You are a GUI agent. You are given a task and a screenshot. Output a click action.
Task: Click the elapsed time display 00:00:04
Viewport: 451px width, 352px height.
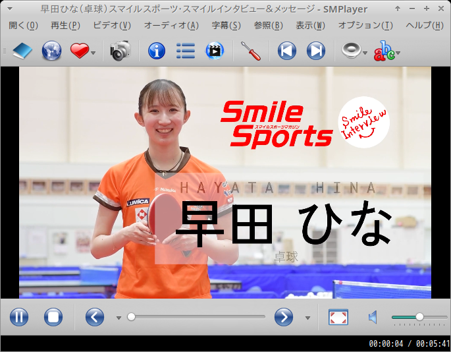(386, 343)
